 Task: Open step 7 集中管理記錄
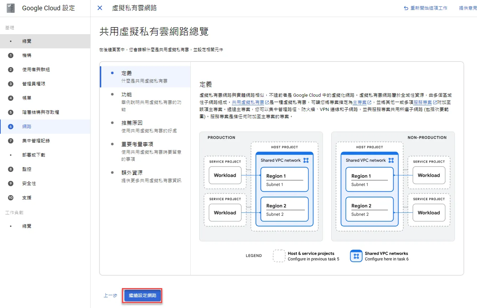45,141
